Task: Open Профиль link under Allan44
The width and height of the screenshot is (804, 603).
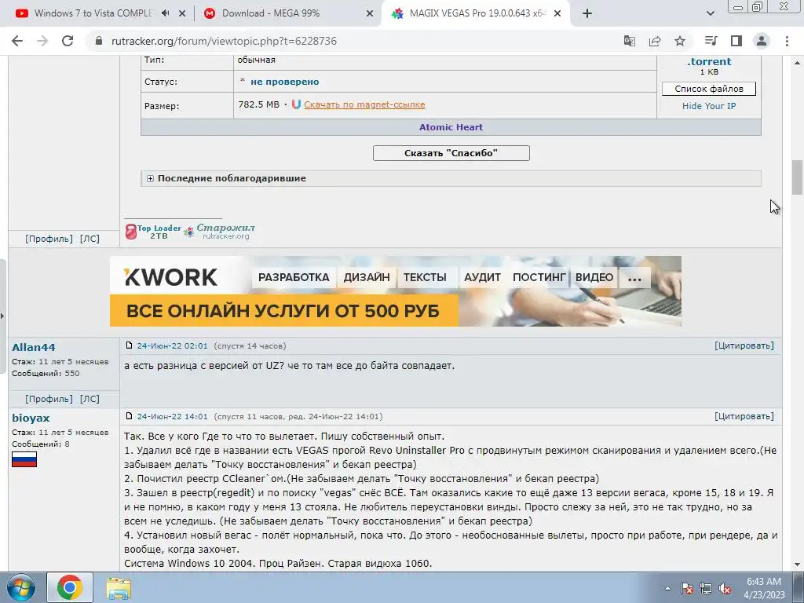Action: (49, 399)
